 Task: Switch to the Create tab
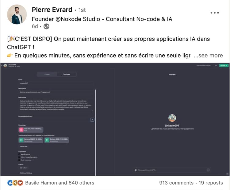[x=47, y=74]
